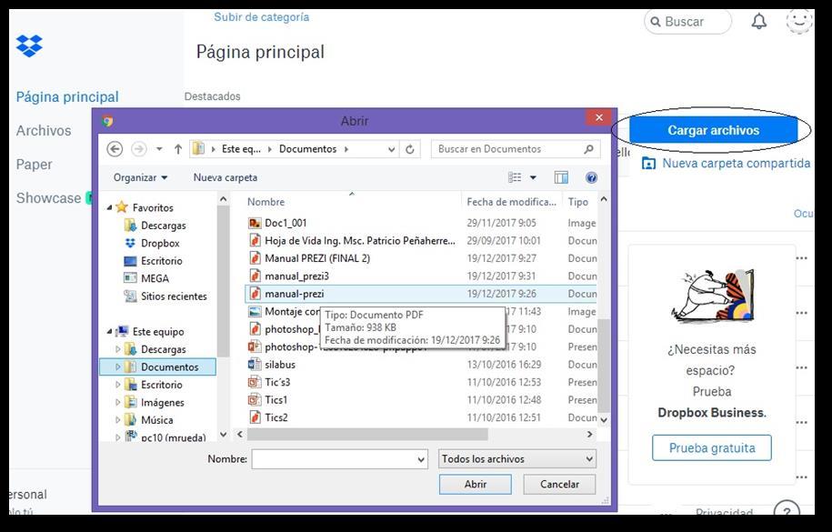Open the account avatar smiley menu
Viewport: 832px width, 532px height.
(x=799, y=21)
